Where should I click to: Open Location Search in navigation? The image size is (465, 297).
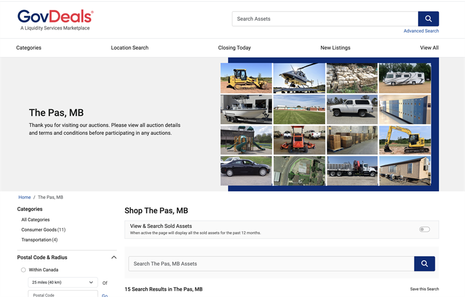pyautogui.click(x=130, y=48)
